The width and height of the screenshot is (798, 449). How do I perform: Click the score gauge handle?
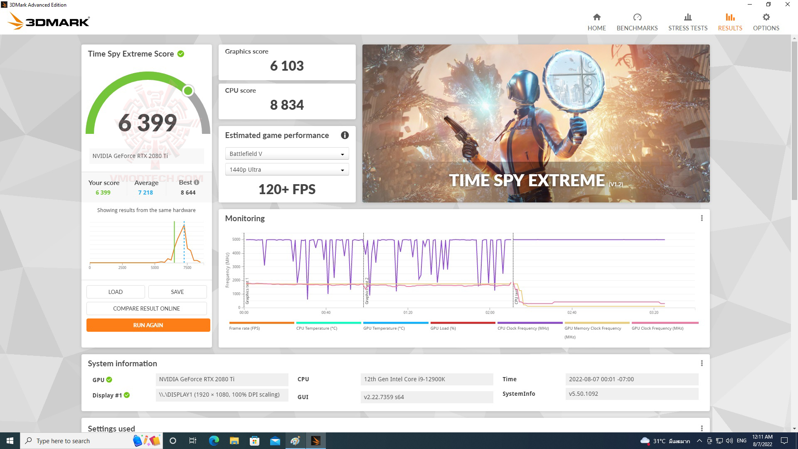188,90
